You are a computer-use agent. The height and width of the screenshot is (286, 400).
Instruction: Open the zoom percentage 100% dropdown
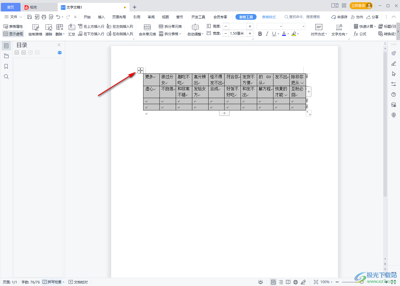(x=326, y=282)
